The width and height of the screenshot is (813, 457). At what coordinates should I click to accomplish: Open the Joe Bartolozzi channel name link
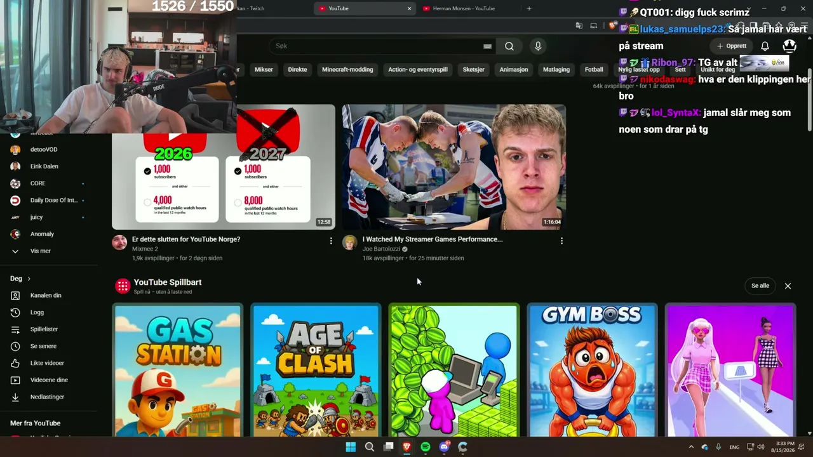tap(382, 249)
